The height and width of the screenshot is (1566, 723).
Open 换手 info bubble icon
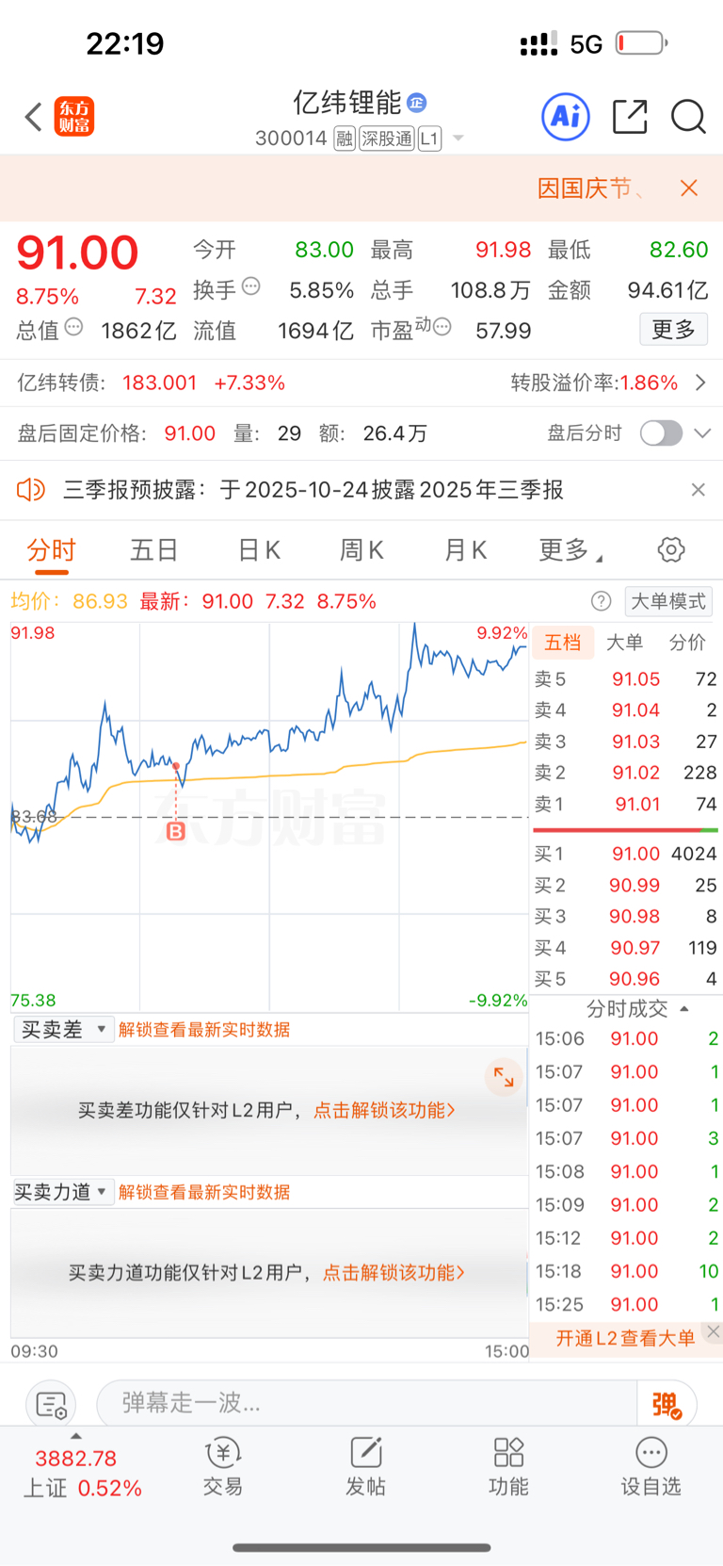[251, 286]
